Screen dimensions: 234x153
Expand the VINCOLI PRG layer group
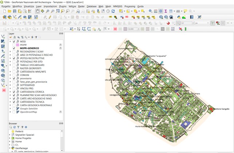click(10, 89)
